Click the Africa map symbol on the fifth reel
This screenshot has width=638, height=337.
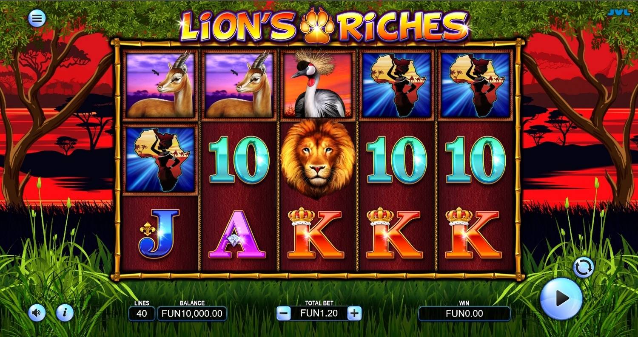(476, 84)
